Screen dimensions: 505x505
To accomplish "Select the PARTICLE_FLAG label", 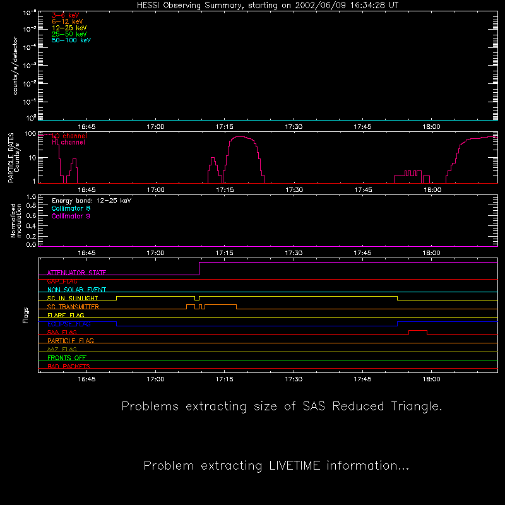I will tap(71, 340).
